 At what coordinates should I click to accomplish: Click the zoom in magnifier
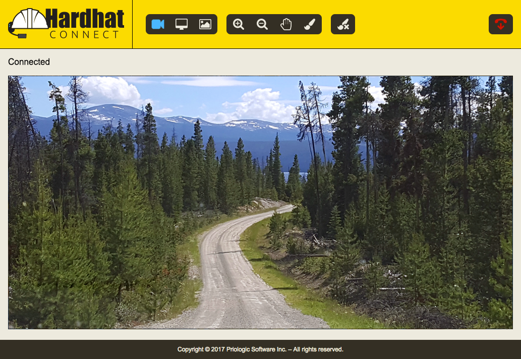point(239,24)
